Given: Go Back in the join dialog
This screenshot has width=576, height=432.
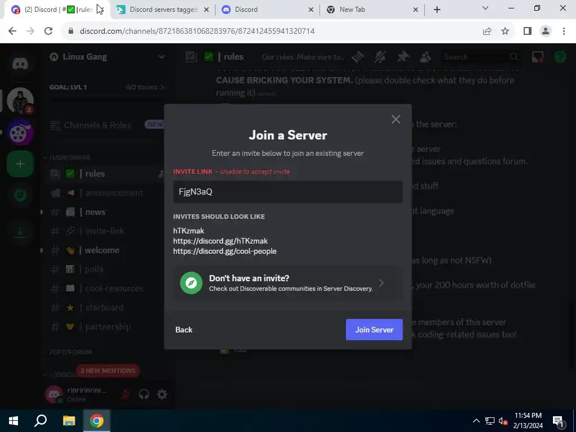Looking at the screenshot, I should point(184,330).
